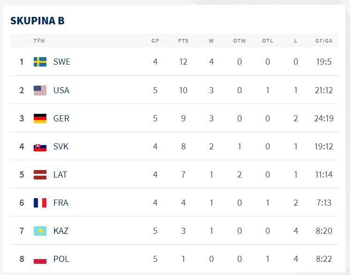Select the Germany flag icon
350x275 pixels.
(40, 119)
